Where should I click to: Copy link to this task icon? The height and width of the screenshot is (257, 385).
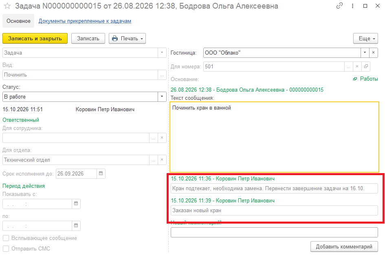[x=340, y=6]
